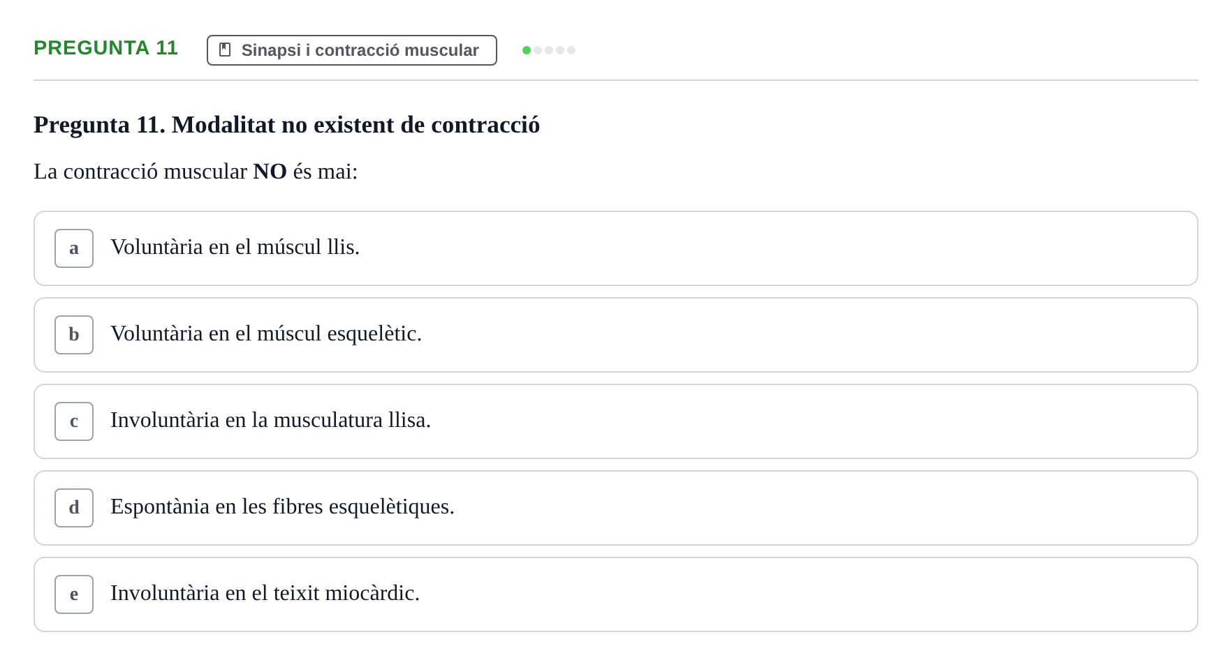Click the second grey difficulty dot
The image size is (1232, 667).
pos(538,50)
